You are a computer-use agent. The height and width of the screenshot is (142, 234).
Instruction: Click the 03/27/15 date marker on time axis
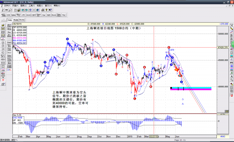tap(154, 136)
